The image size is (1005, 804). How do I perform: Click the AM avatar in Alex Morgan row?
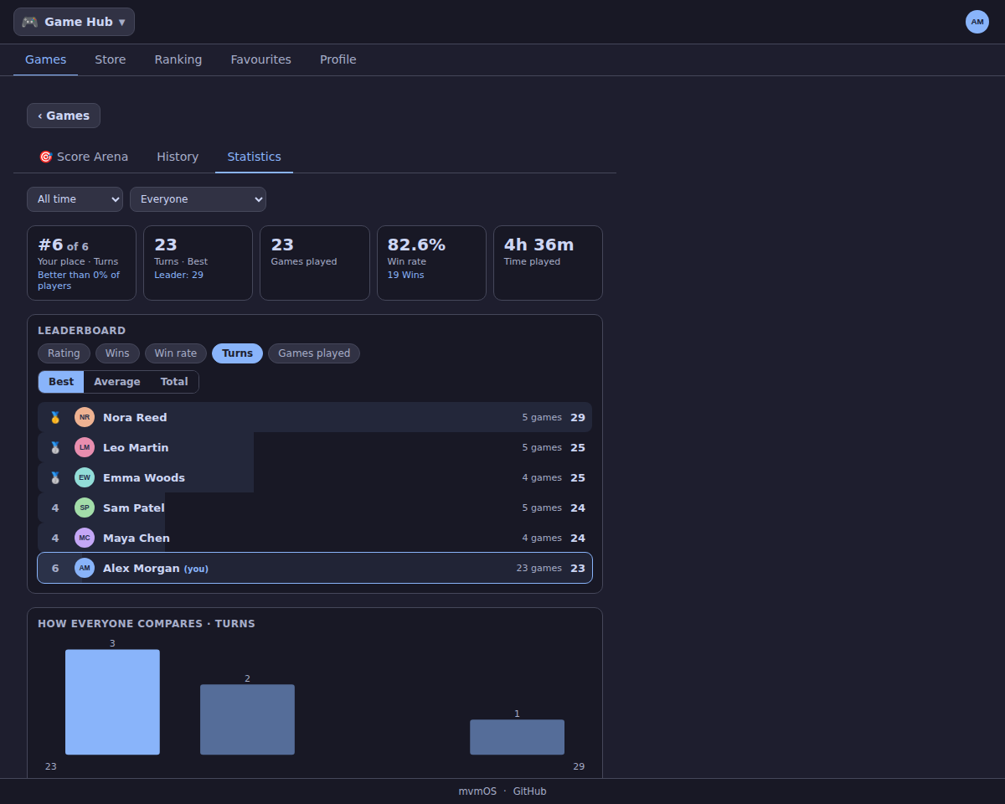[85, 568]
